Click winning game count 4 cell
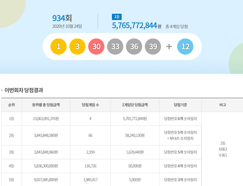 coord(90,118)
